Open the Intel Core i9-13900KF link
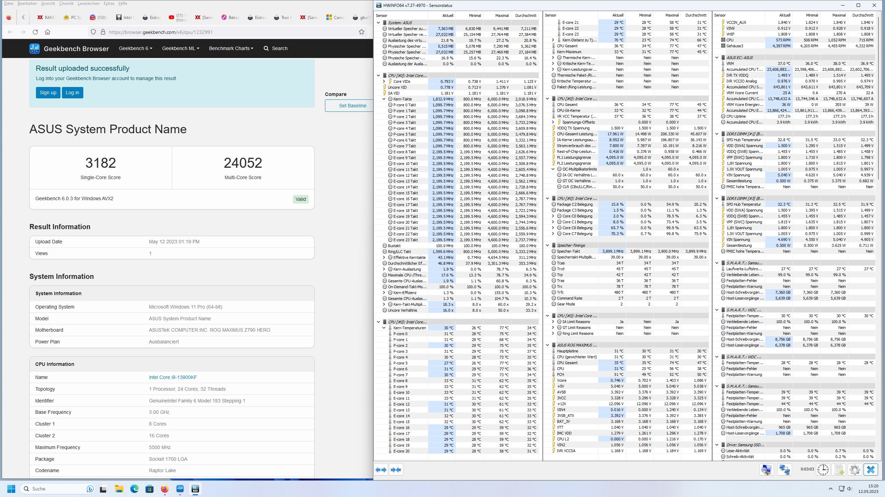The height and width of the screenshot is (497, 885). pos(173,377)
